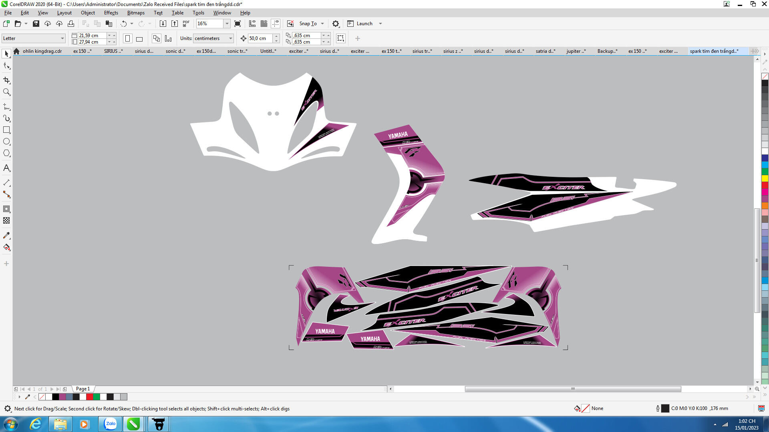Image resolution: width=769 pixels, height=432 pixels.
Task: Switch to full-screen preview
Action: coord(238,24)
